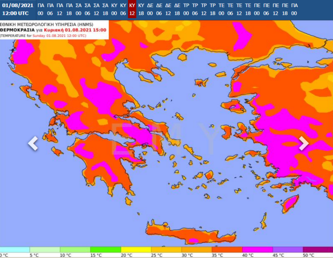Click the next map arrow on the right

(303, 143)
